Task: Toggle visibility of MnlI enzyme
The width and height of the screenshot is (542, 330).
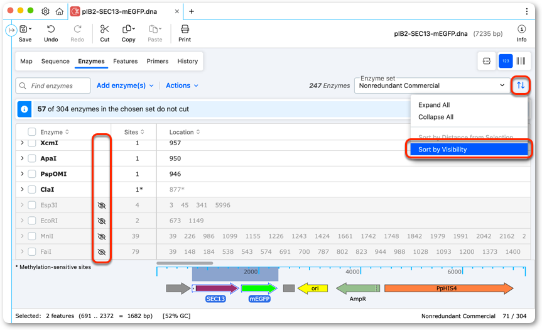Action: pyautogui.click(x=101, y=236)
